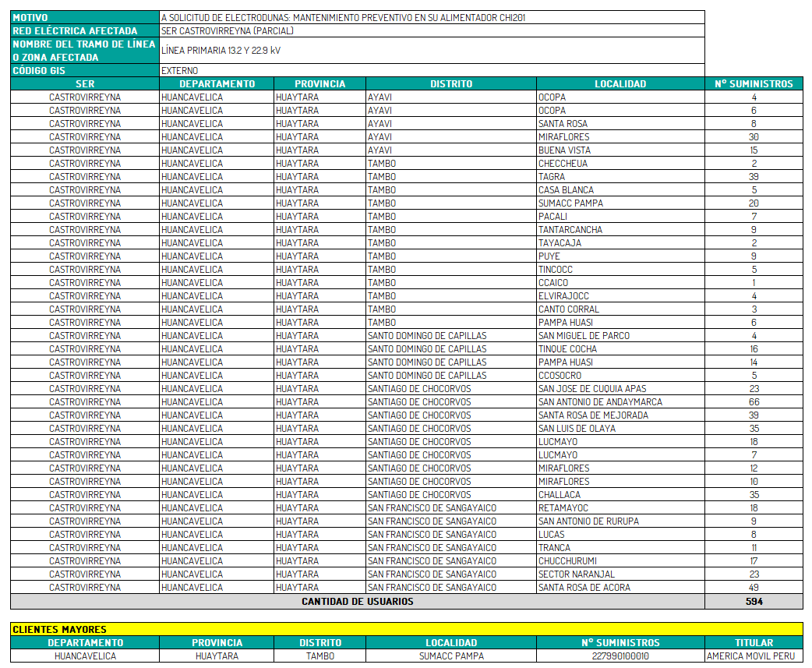Viewport: 812px width, 668px height.
Task: Select the BUENA VISTA locality cell
Action: [620, 150]
